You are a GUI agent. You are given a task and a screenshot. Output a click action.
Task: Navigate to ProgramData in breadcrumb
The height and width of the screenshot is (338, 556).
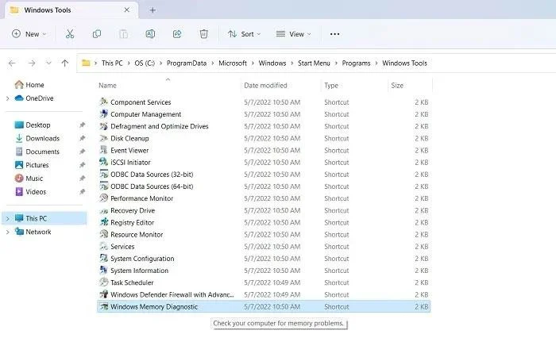pos(187,63)
